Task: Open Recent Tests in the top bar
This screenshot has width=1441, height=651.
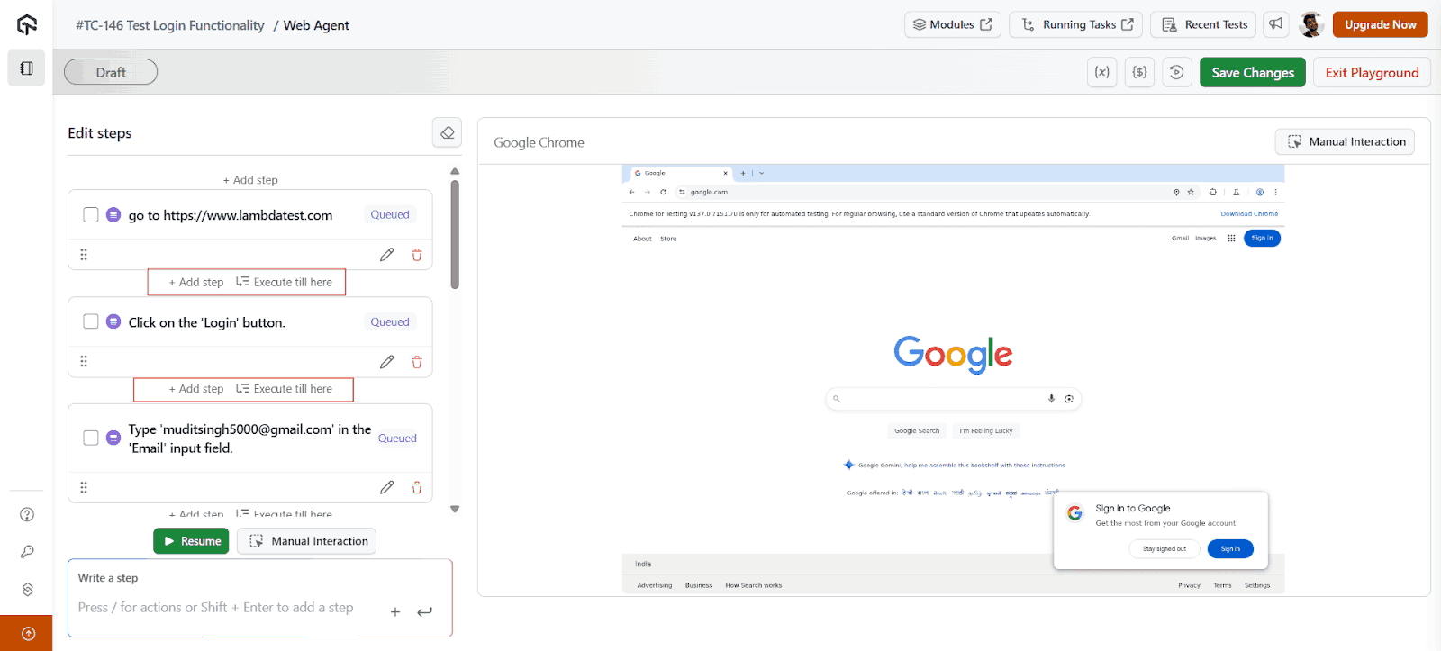Action: pos(1204,24)
